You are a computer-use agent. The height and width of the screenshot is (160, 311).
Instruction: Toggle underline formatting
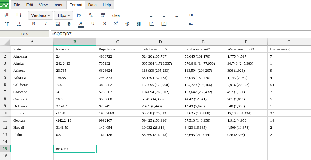pyautogui.click(x=93, y=24)
